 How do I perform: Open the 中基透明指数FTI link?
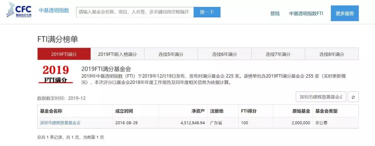(x=306, y=13)
